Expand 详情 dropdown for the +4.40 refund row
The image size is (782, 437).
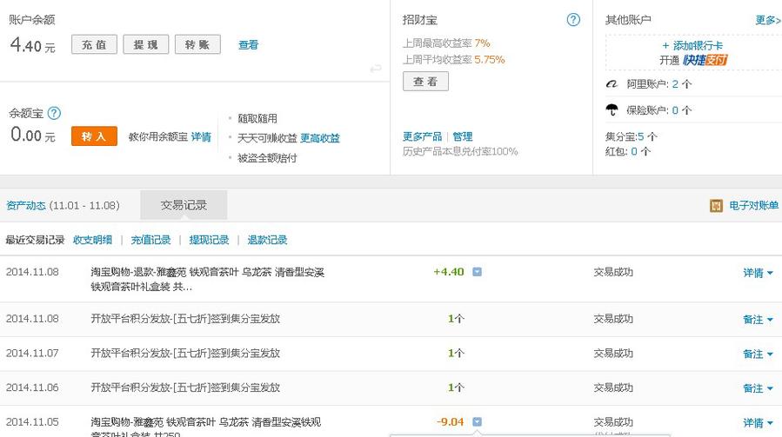coord(758,273)
